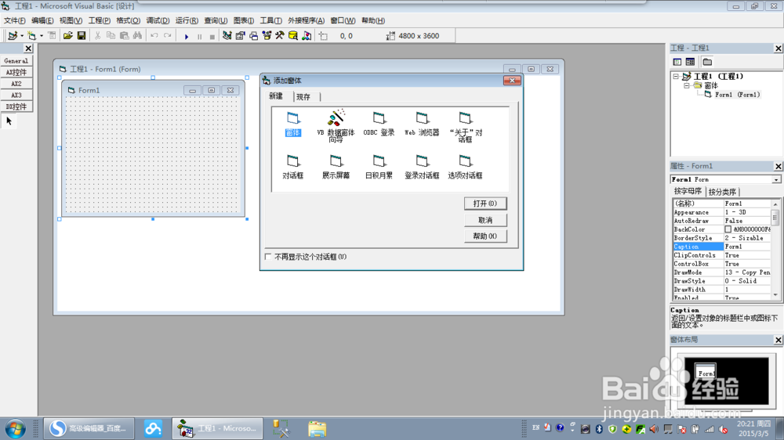Click Break pause toolbar button
This screenshot has width=784, height=440.
pos(199,36)
